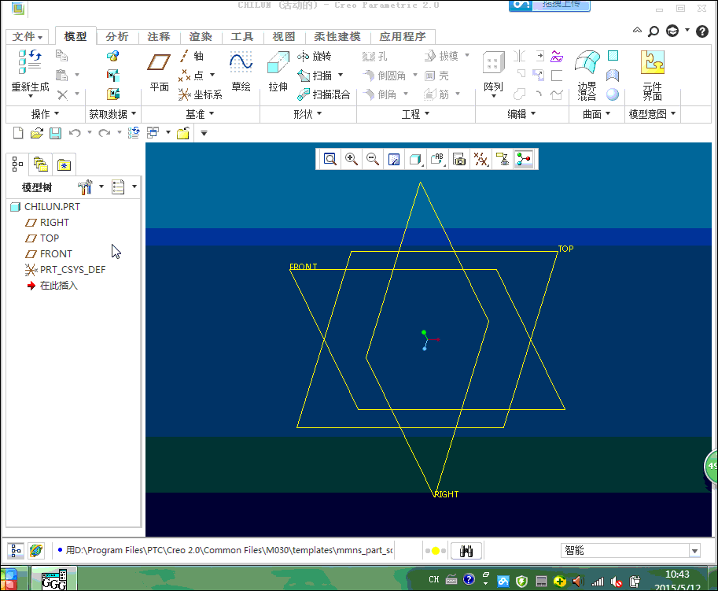The height and width of the screenshot is (591, 718).
Task: Open the Model Tree settings hammer icon
Action: (85, 187)
